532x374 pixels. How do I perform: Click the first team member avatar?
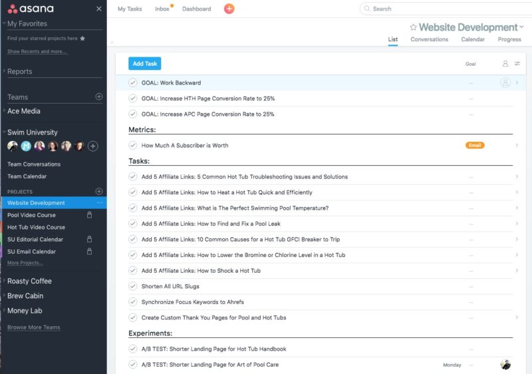coord(13,146)
